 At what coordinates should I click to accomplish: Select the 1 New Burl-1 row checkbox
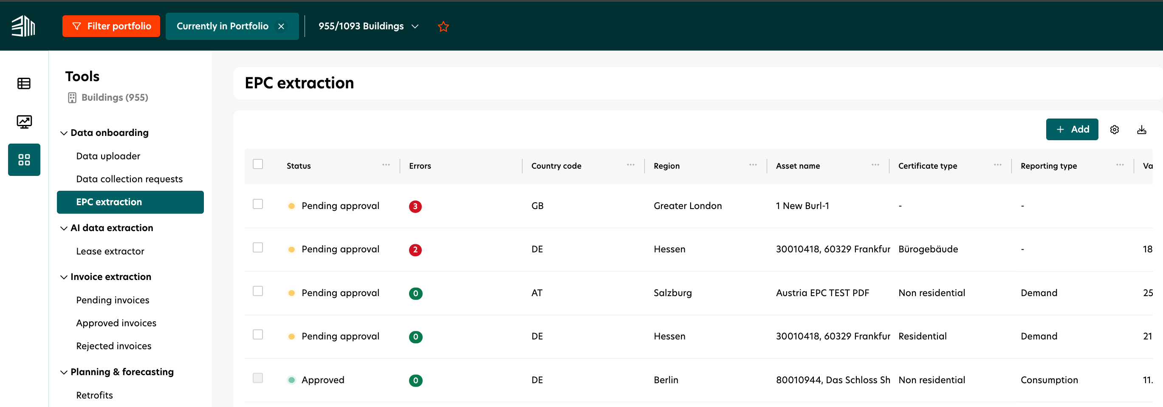(258, 204)
